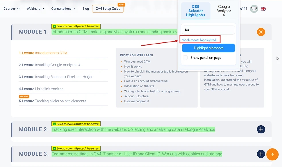The height and width of the screenshot is (167, 282).
Task: Open lecture 1 Introduction to GTM
Action: pos(43,53)
